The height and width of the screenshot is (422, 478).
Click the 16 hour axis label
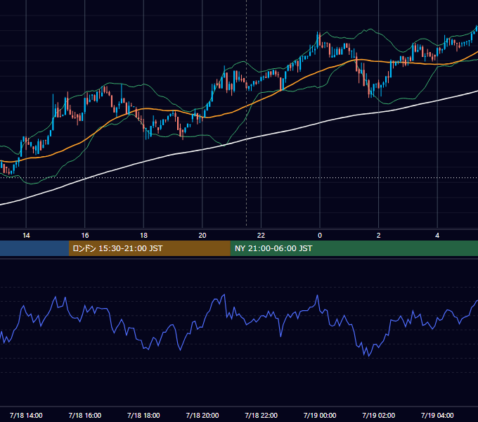[85, 236]
